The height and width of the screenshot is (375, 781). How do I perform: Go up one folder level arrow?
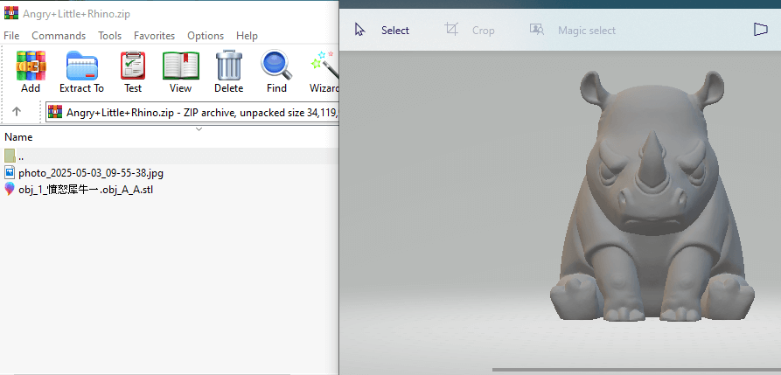[x=16, y=112]
